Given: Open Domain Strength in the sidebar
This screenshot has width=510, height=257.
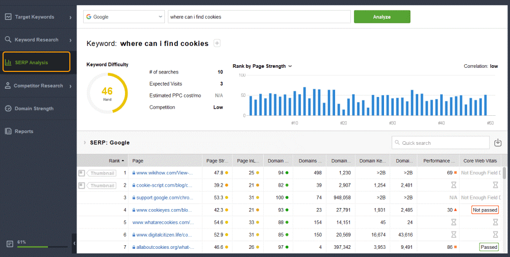Looking at the screenshot, I should coord(38,109).
